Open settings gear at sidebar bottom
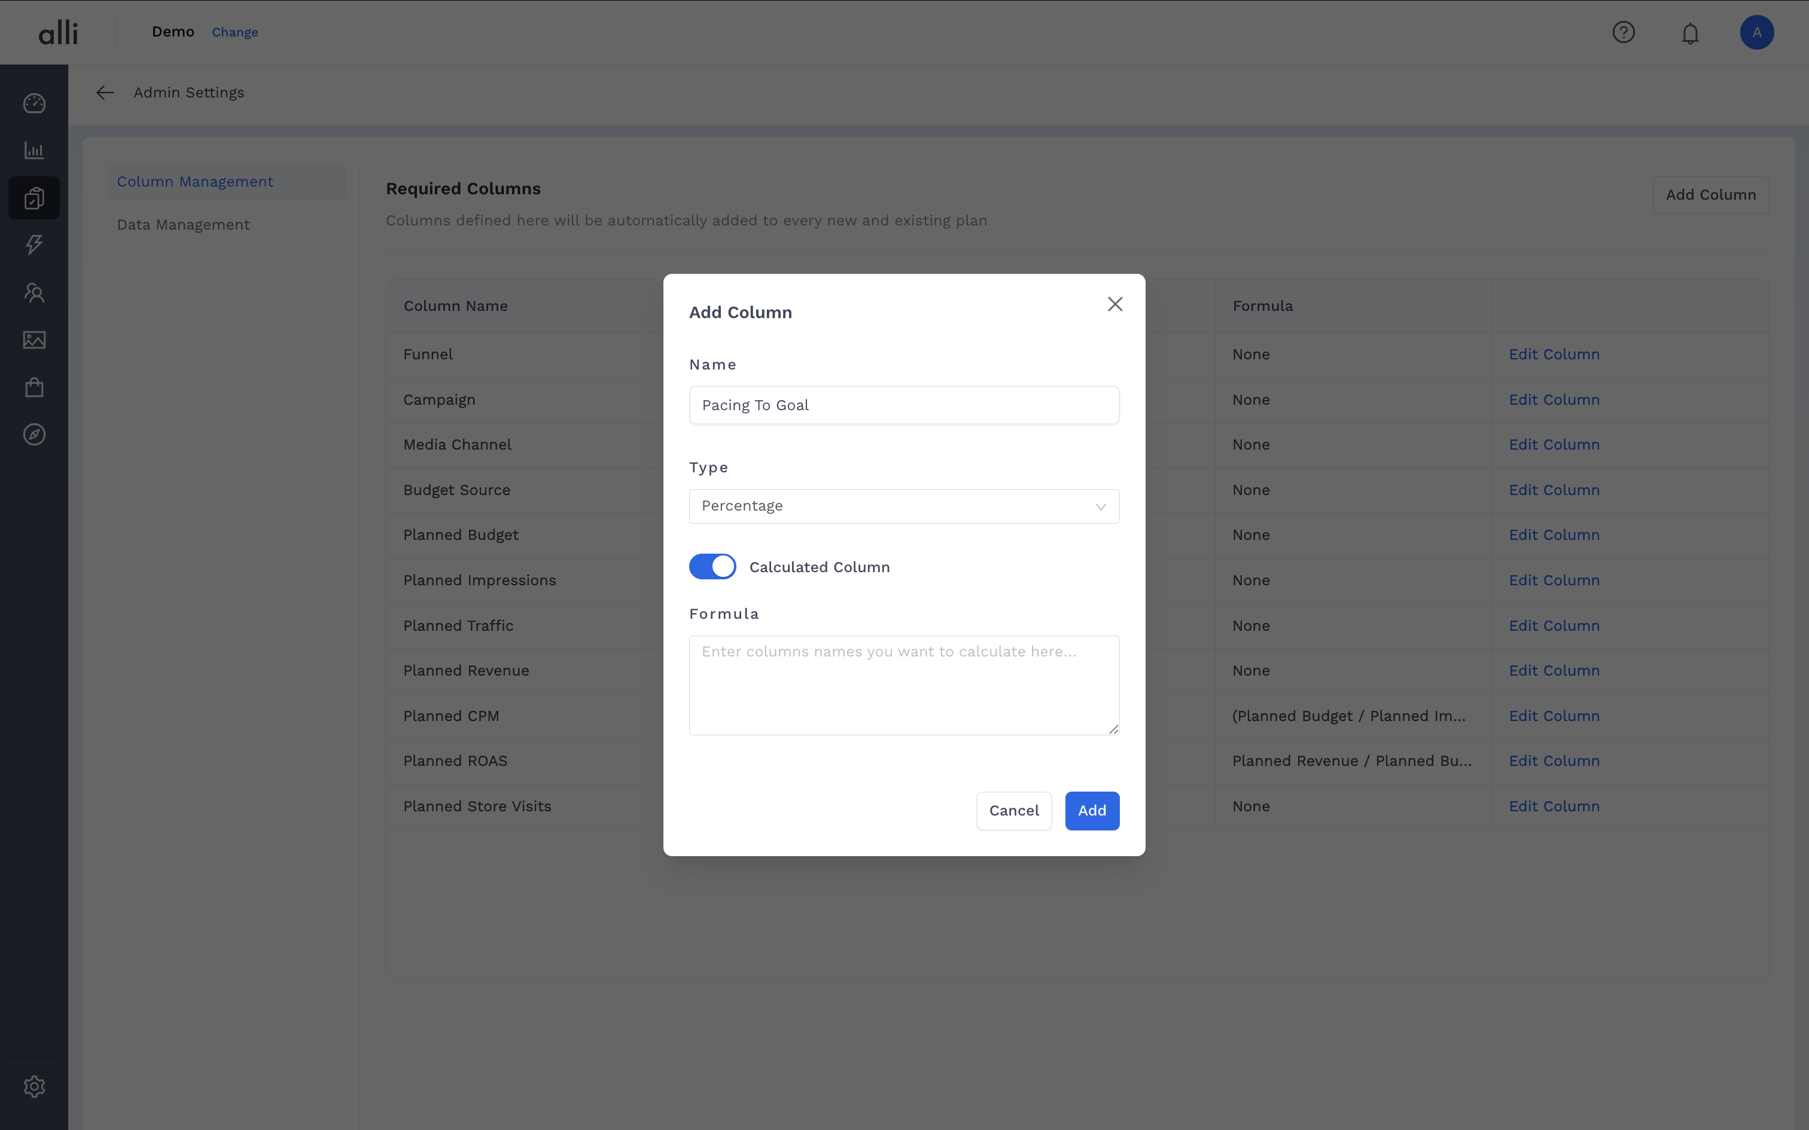1809x1130 pixels. (x=34, y=1086)
